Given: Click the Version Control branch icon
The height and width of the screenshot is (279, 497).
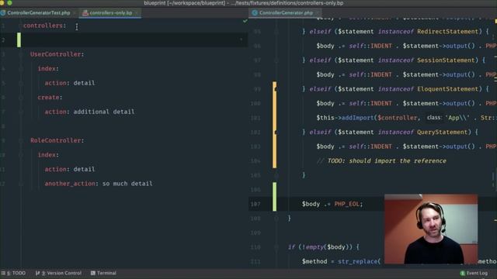Looking at the screenshot, I should coord(38,273).
